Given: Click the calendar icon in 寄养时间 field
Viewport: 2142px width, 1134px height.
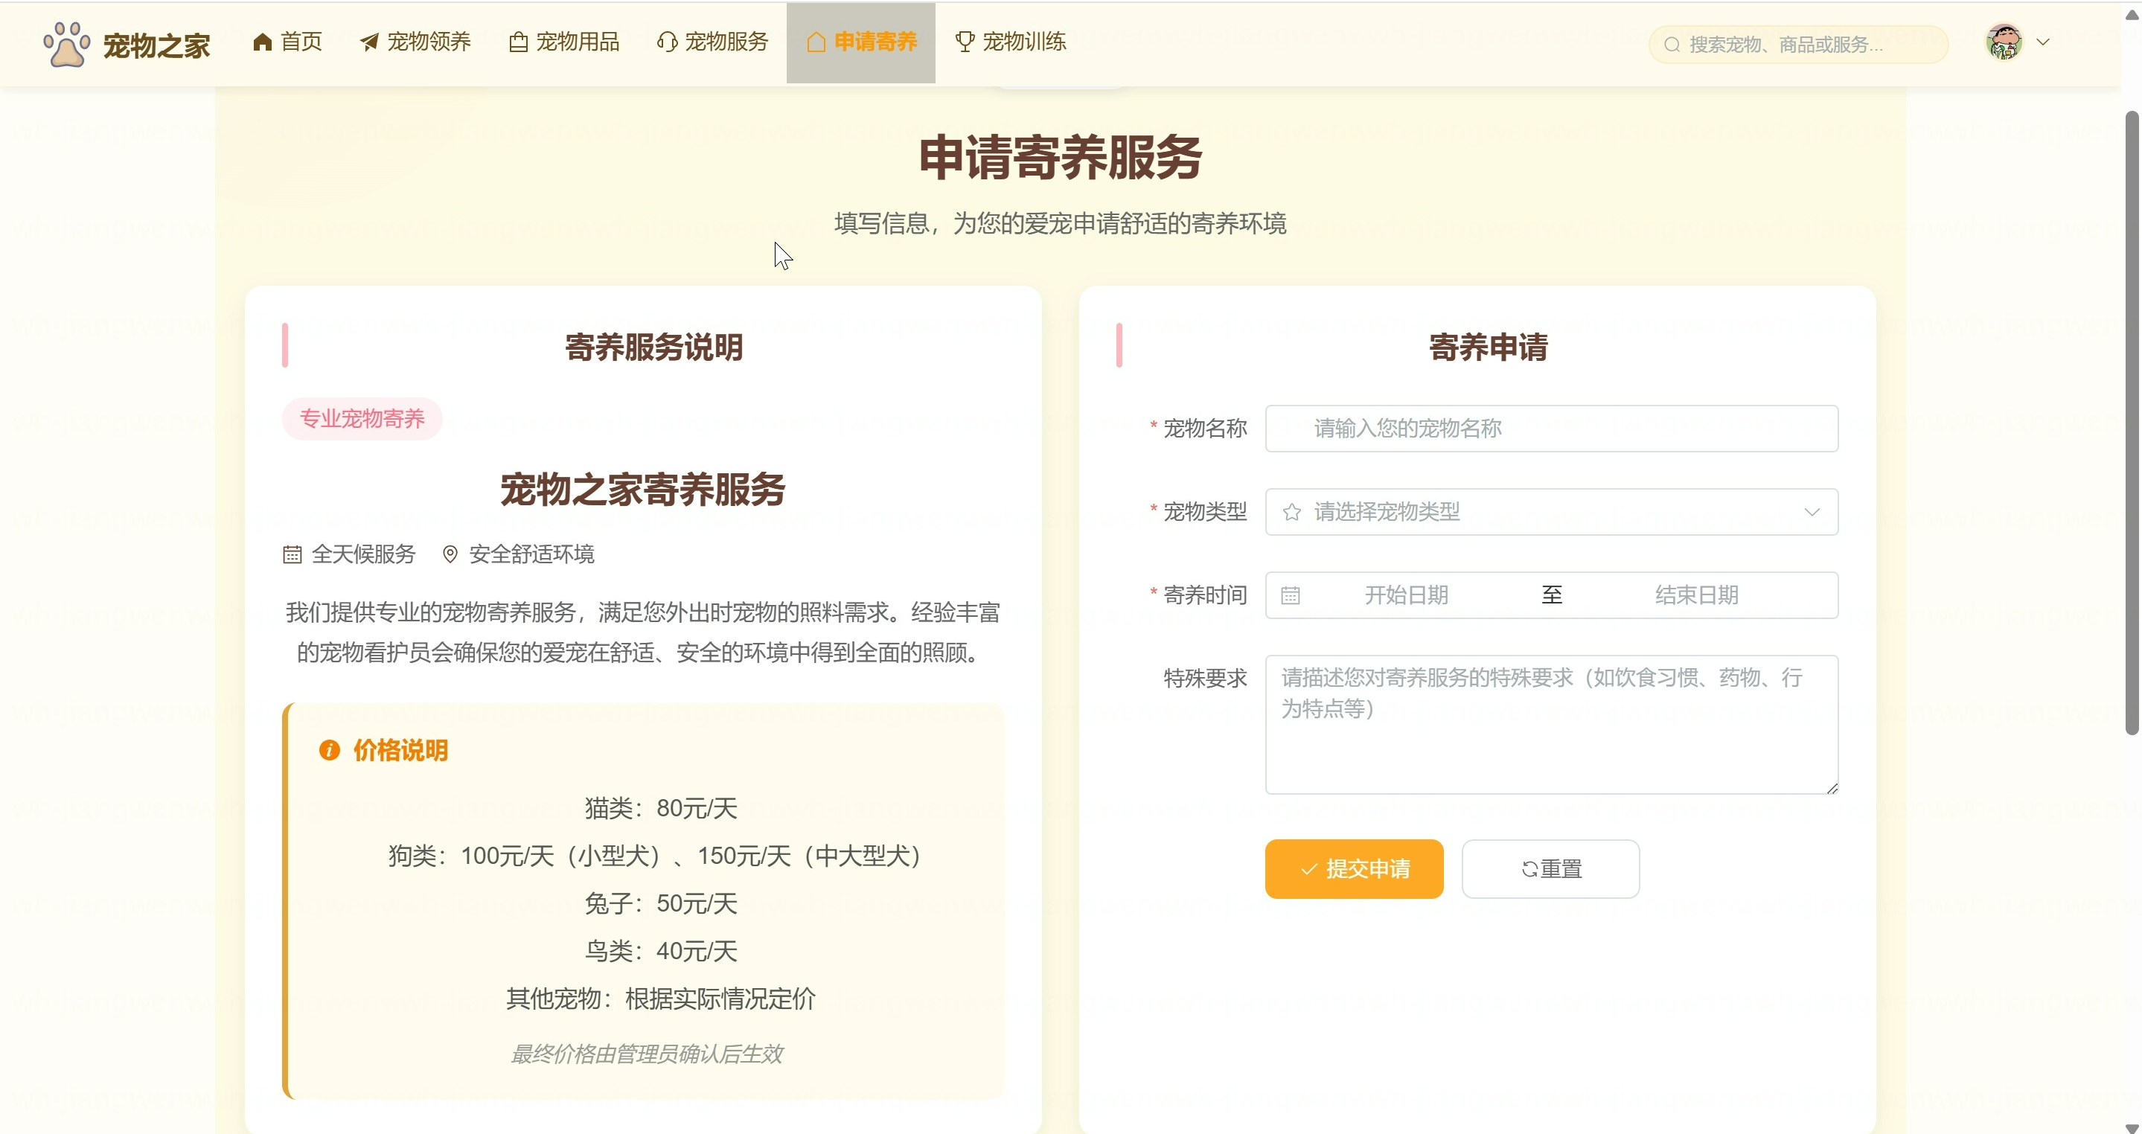Looking at the screenshot, I should tap(1290, 595).
